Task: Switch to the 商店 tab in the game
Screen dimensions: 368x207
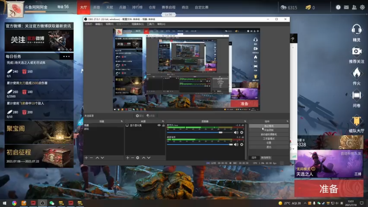Action: click(x=185, y=7)
